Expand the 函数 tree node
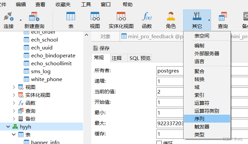The width and height of the screenshot is (248, 144). click(x=14, y=103)
